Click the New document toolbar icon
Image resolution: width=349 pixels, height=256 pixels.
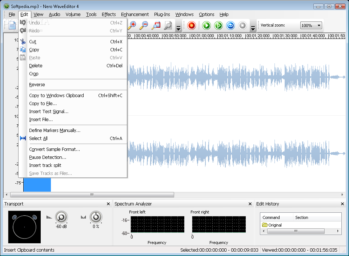pyautogui.click(x=12, y=25)
